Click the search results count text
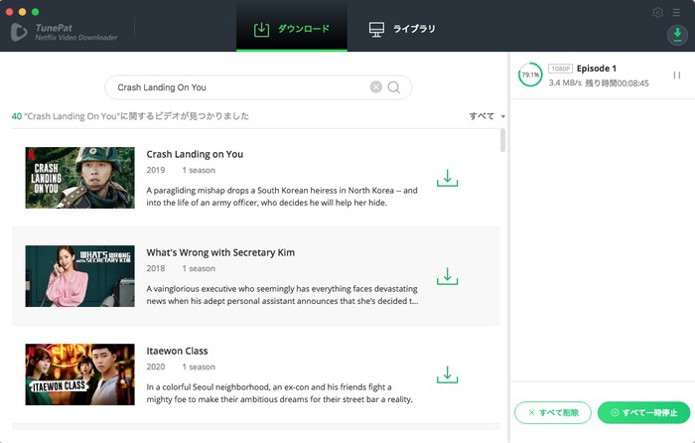Screen dimensions: 695x443 click(130, 116)
